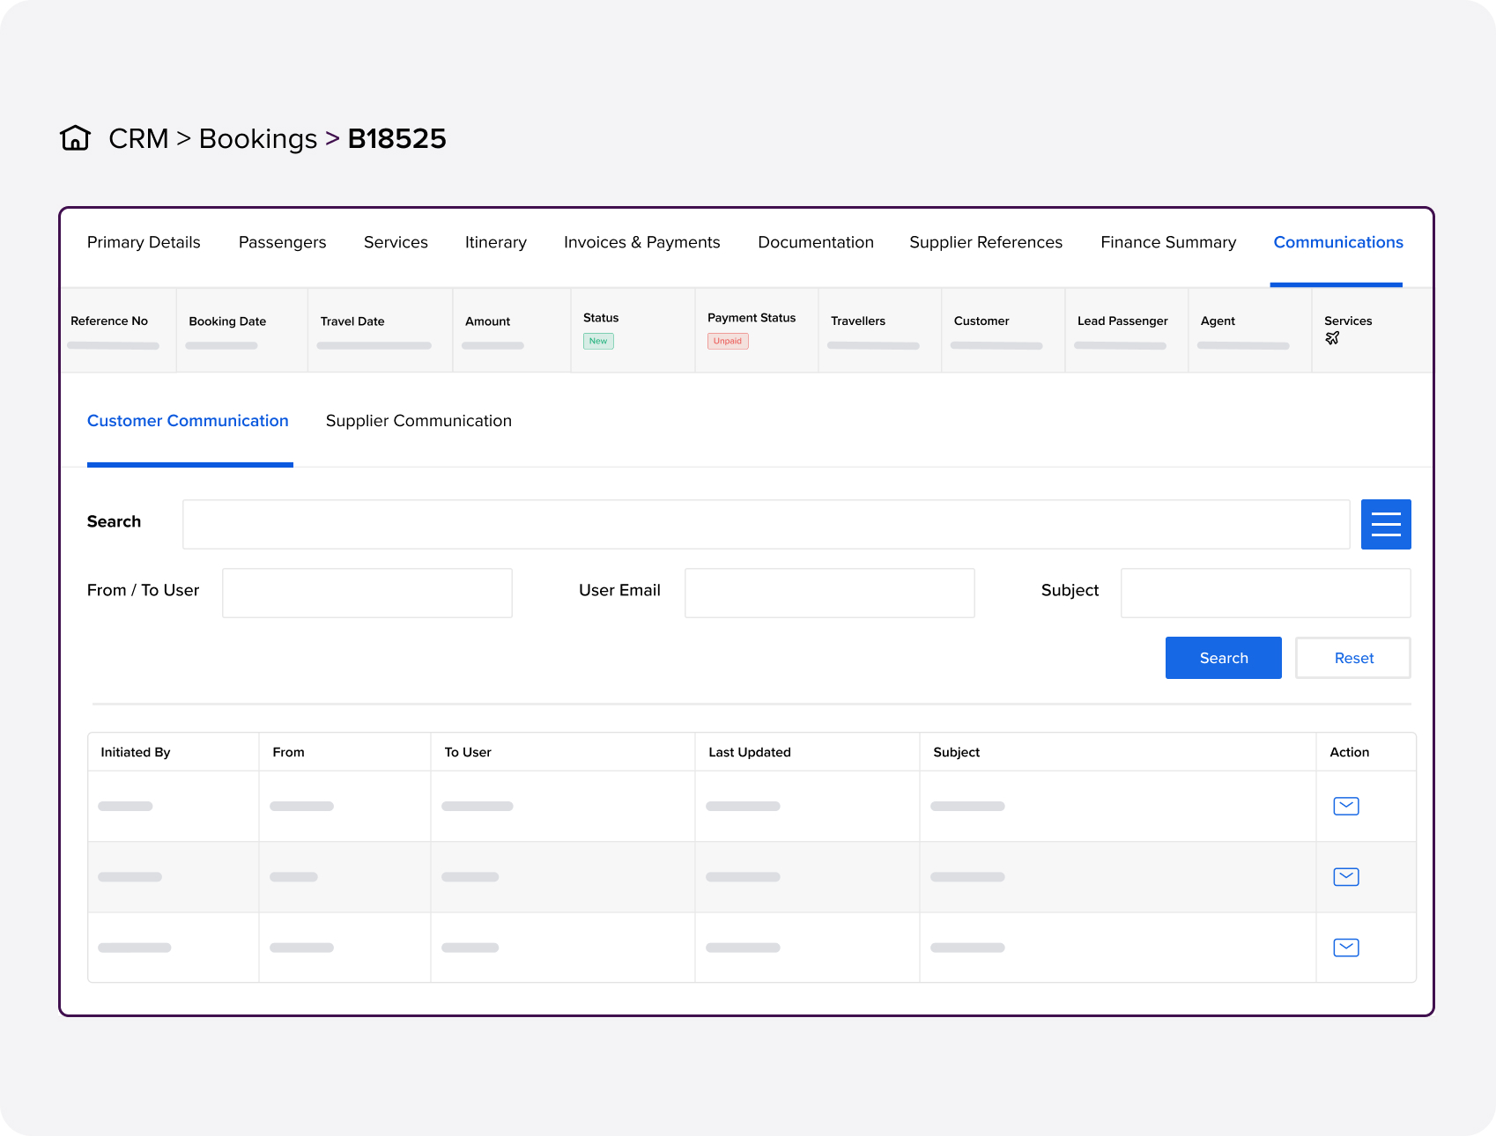
Task: Open the Invoices & Payments tab
Action: point(641,242)
